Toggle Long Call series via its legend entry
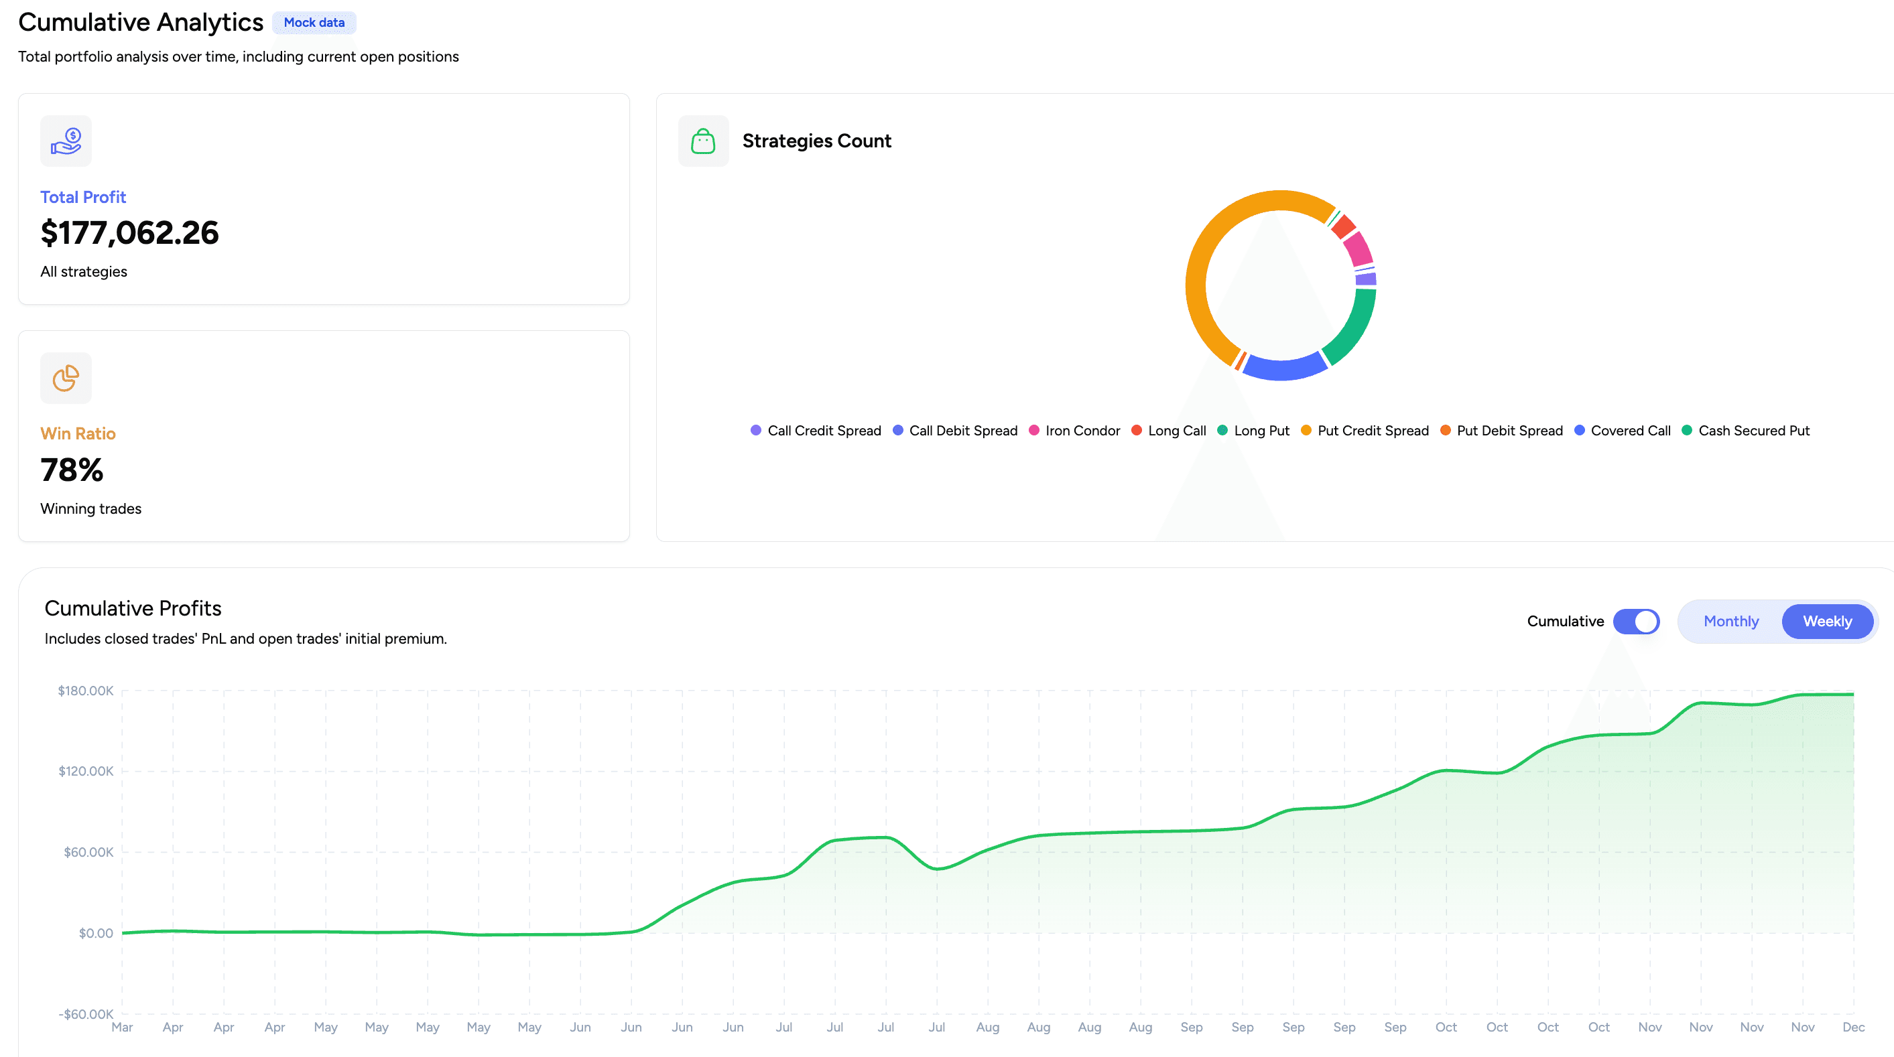The width and height of the screenshot is (1894, 1057). point(1136,430)
